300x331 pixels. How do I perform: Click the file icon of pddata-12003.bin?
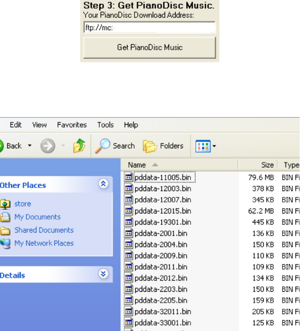129,188
